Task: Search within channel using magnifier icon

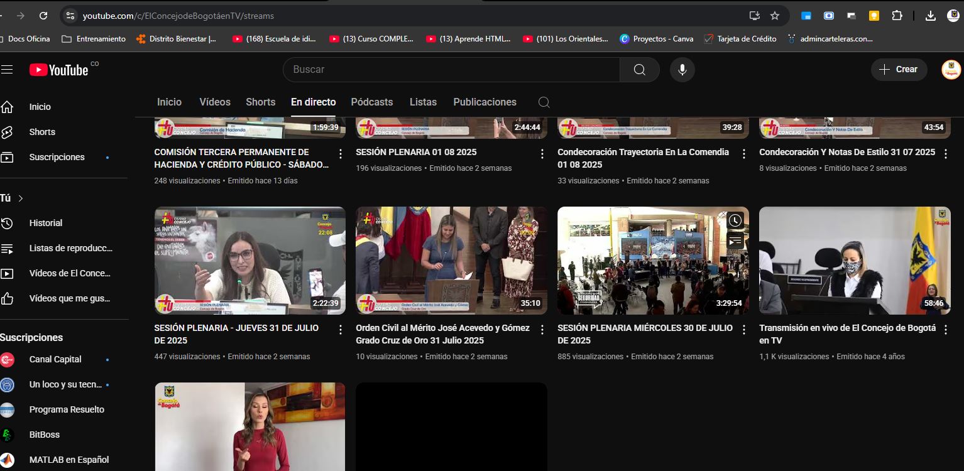Action: [544, 102]
